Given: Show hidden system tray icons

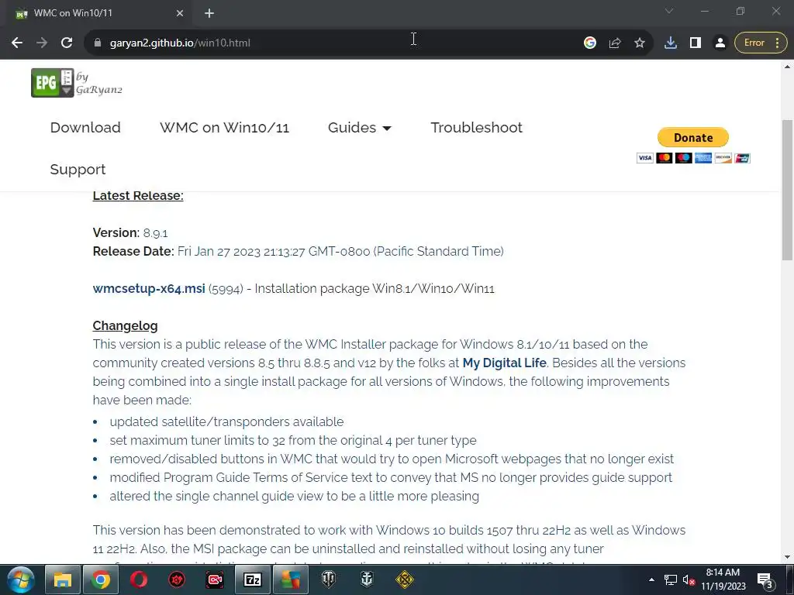Looking at the screenshot, I should [651, 580].
